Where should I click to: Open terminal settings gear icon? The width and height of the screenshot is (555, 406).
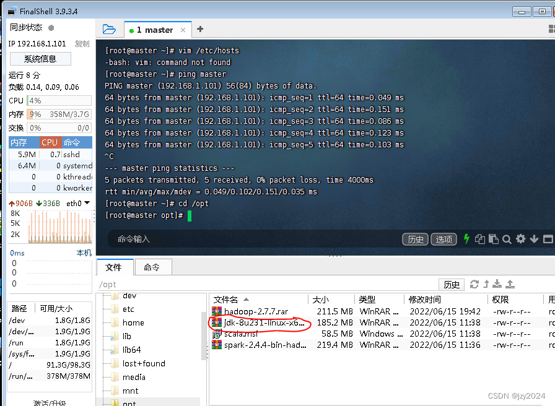click(521, 239)
